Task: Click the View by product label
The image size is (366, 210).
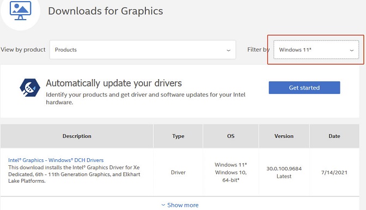Action: pos(23,50)
